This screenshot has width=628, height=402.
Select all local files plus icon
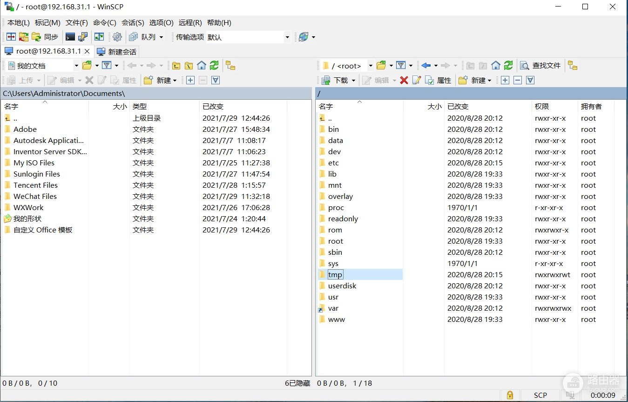click(190, 80)
